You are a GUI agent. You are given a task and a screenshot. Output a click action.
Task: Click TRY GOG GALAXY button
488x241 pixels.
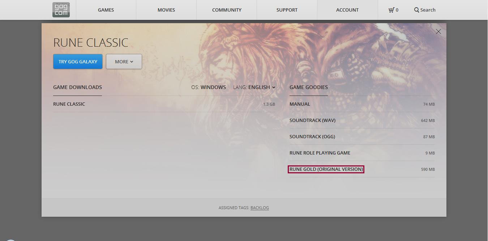(78, 62)
